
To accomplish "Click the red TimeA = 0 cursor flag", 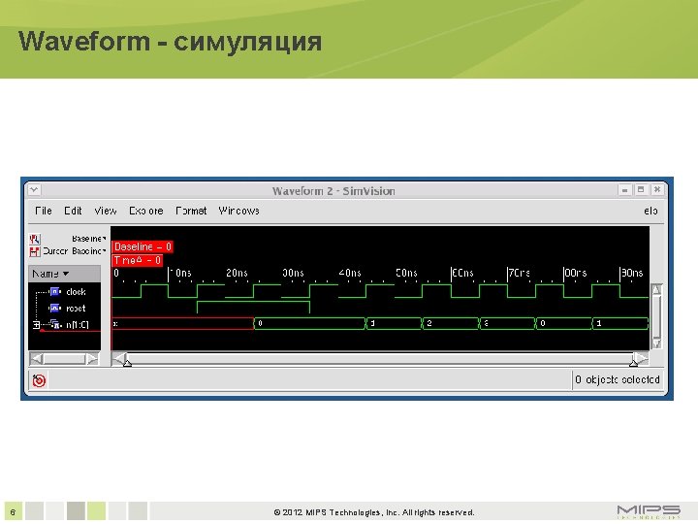I will tap(137, 260).
